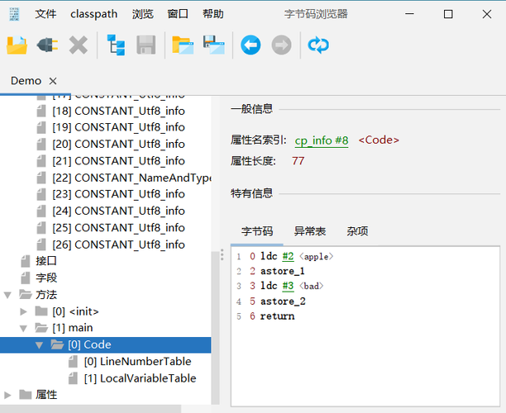This screenshot has width=506, height=413.
Task: Follow the cp_info #8 link
Action: 322,140
